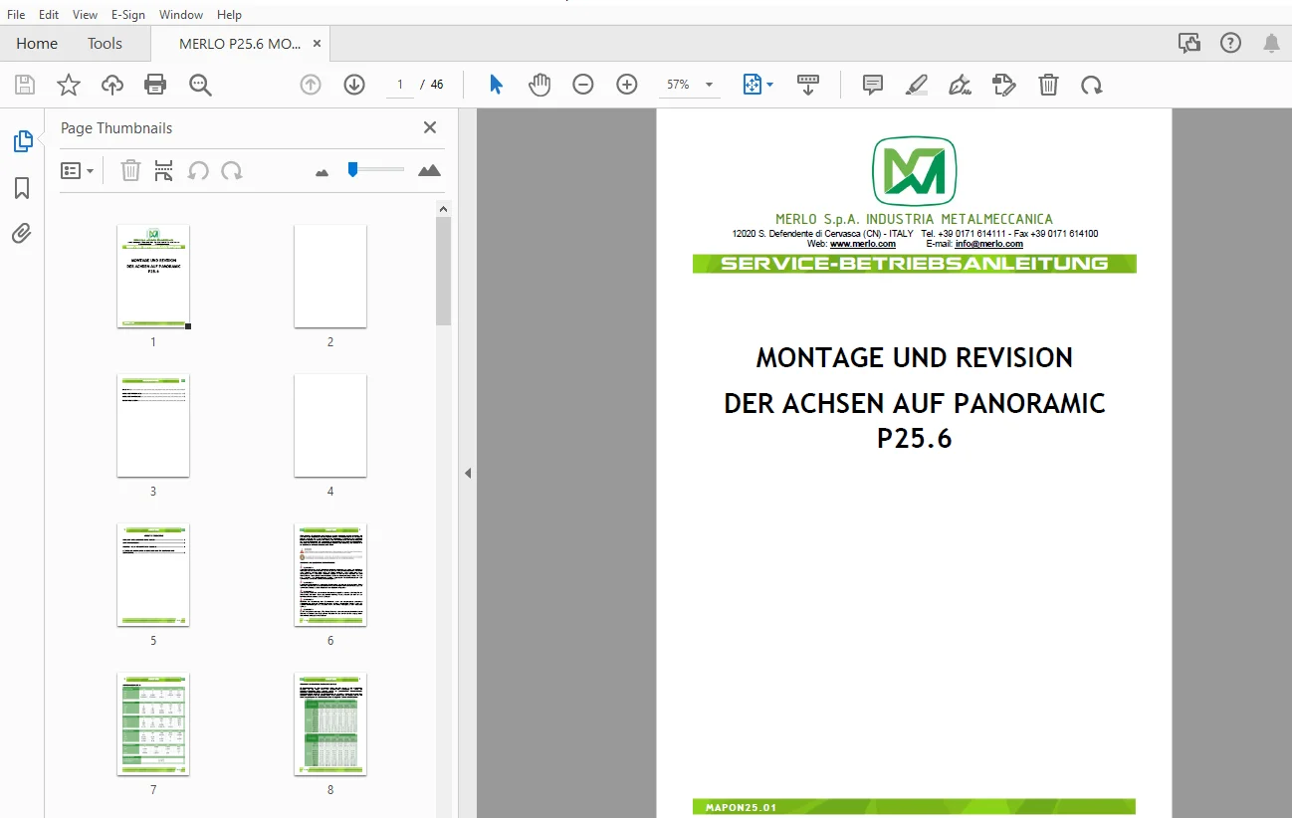
Task: Go to next page arrow
Action: (x=354, y=85)
